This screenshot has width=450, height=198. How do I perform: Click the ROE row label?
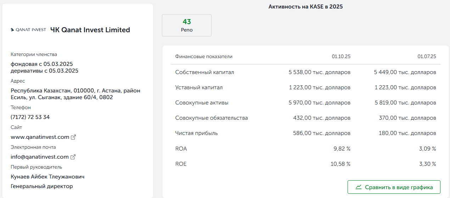tap(181, 164)
